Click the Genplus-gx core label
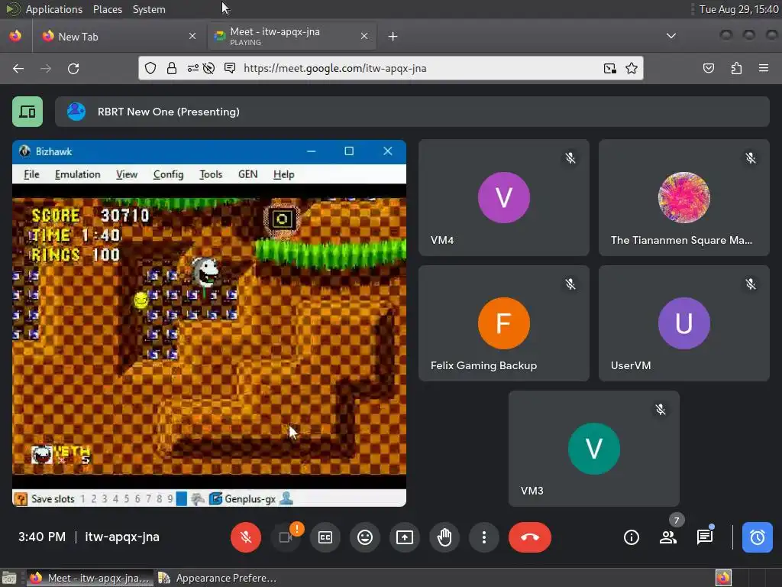This screenshot has width=782, height=587. coord(250,498)
